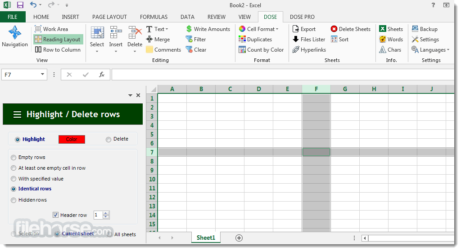Open the Files Lister tool

pos(309,40)
